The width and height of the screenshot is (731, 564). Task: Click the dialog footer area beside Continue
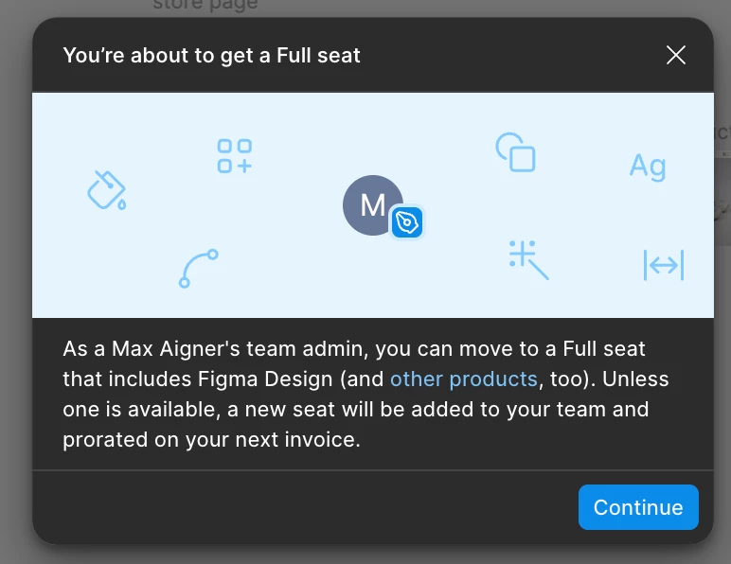[305, 507]
